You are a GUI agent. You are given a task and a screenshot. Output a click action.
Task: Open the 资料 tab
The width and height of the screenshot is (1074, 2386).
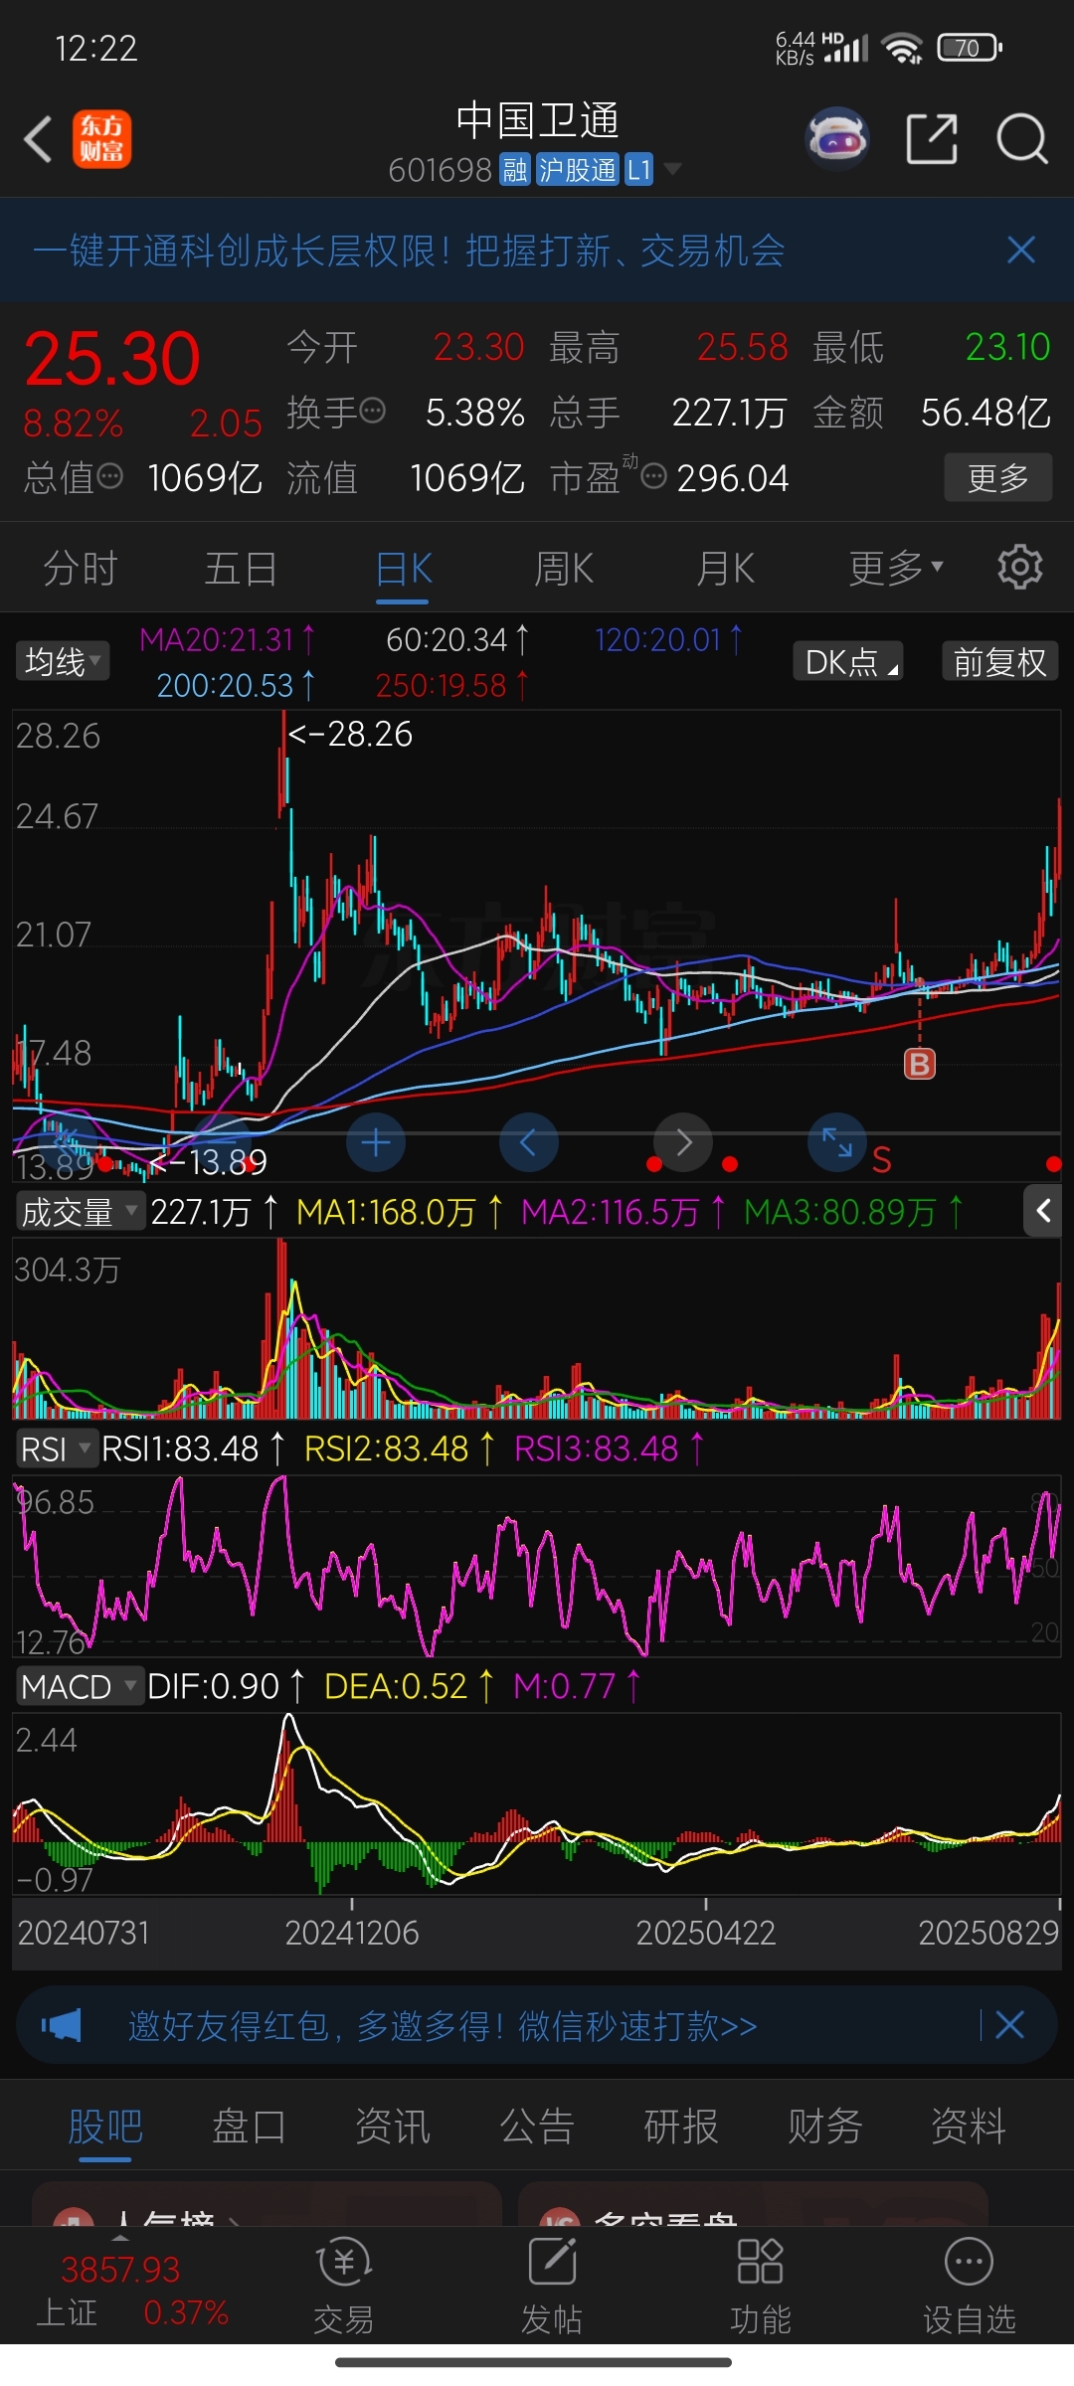(969, 2126)
